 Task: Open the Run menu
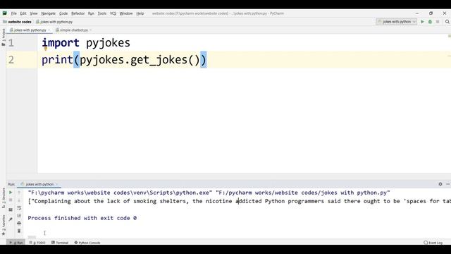click(x=91, y=13)
